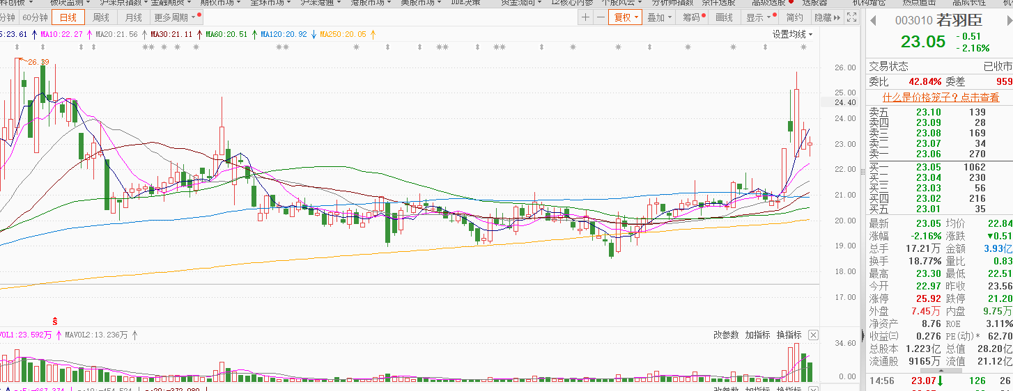The height and width of the screenshot is (391, 1013).
Task: Open the 什么是价格笼子 link
Action: pyautogui.click(x=941, y=97)
